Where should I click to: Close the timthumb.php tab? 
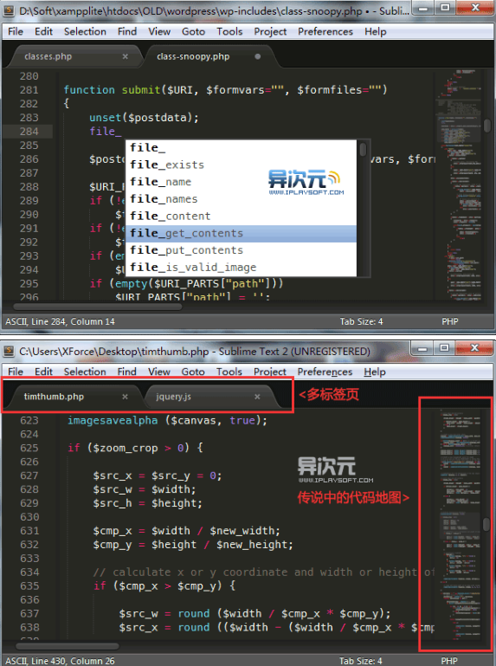coord(125,397)
